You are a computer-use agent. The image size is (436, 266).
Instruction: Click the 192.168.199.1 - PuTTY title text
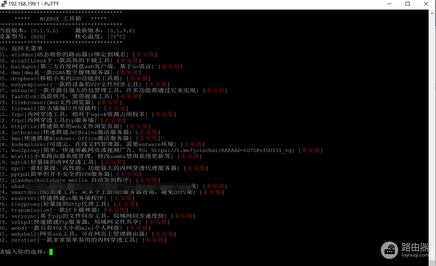[x=34, y=4]
